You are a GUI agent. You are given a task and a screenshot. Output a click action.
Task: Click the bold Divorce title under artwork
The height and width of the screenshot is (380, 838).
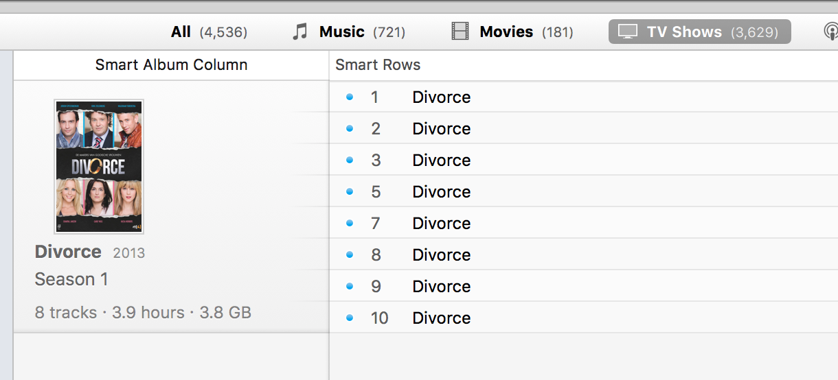(68, 252)
